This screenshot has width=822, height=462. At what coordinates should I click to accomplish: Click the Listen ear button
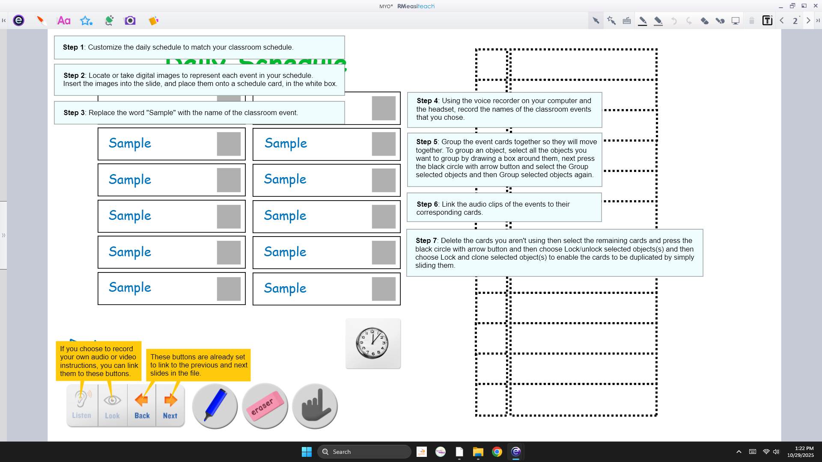point(82,405)
